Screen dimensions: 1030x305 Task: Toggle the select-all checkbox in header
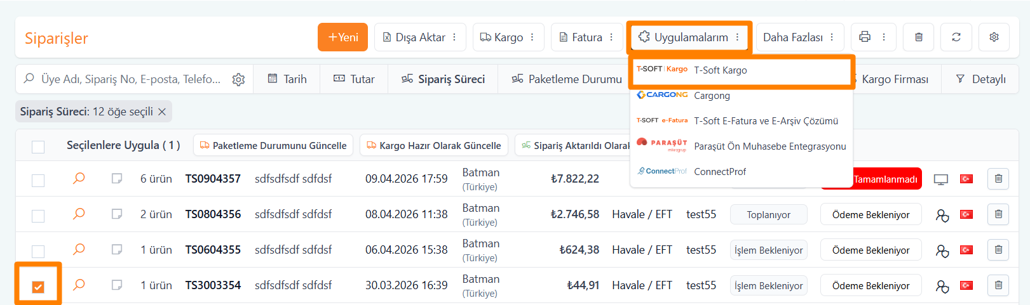pos(38,146)
